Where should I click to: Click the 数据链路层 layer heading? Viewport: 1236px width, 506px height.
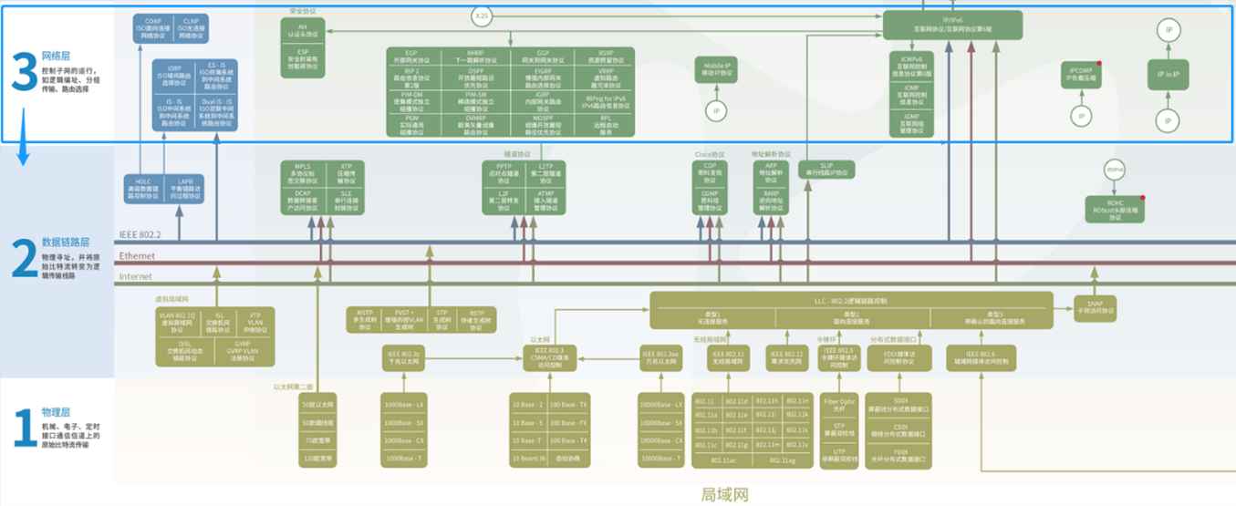(66, 243)
